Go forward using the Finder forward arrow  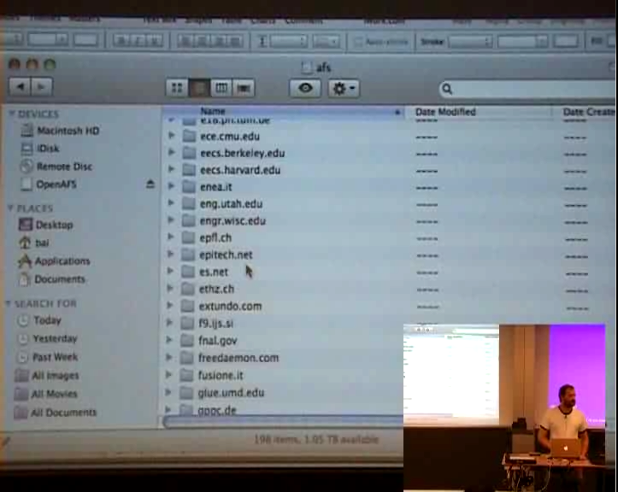(x=41, y=86)
